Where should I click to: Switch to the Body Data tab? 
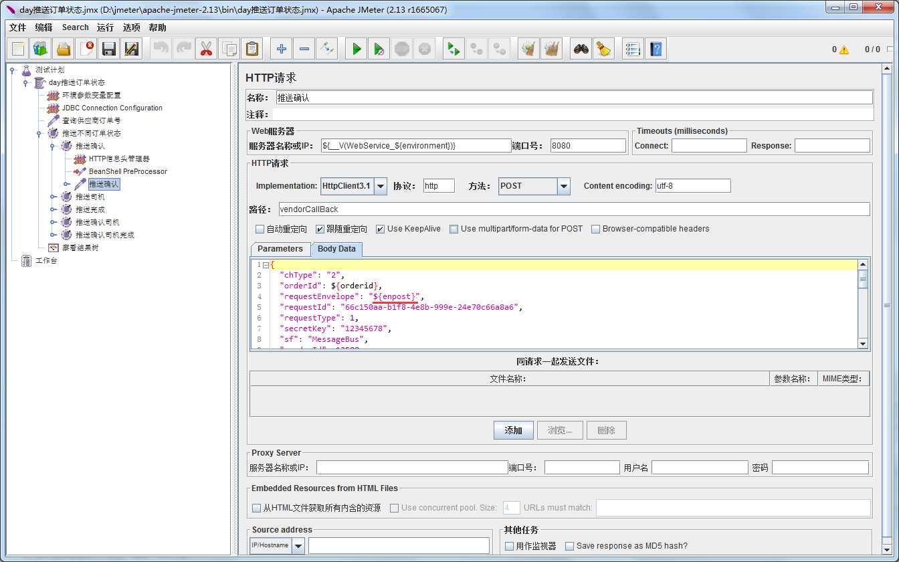pyautogui.click(x=336, y=249)
